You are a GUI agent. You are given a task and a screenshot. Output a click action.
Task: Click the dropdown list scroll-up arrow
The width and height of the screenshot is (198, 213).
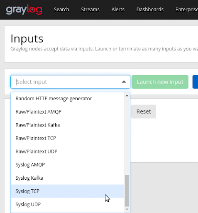point(127,96)
